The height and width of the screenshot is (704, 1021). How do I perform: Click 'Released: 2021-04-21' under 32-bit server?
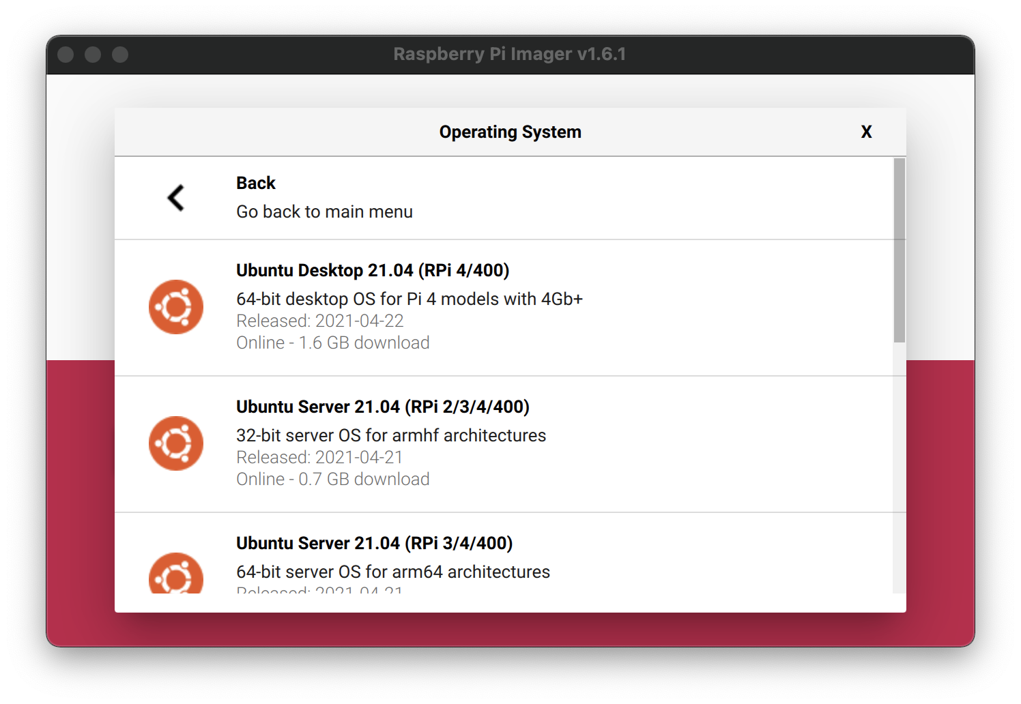click(319, 457)
